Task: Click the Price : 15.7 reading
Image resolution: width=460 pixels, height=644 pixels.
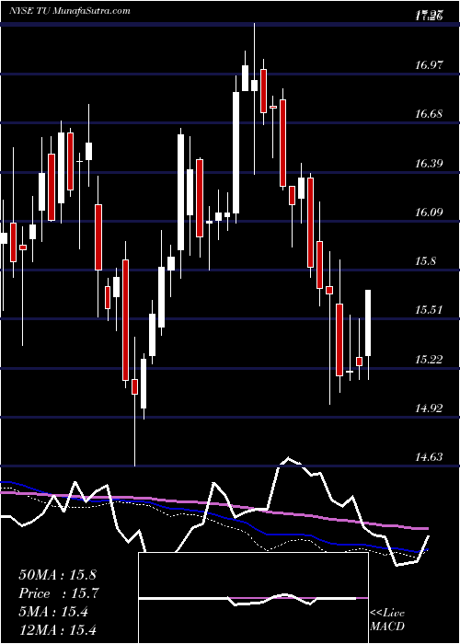Action: pyautogui.click(x=59, y=593)
